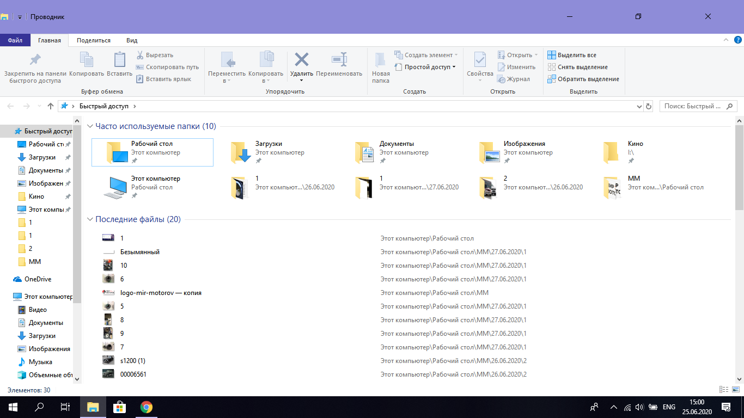Open notification center on taskbar

click(x=726, y=407)
